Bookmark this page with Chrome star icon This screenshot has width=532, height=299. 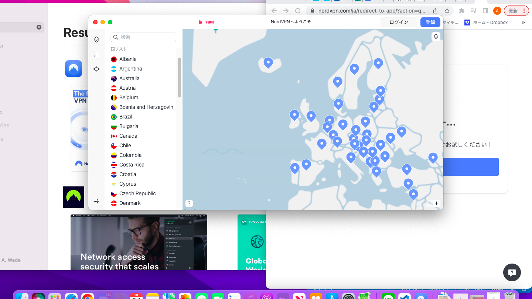tap(447, 11)
